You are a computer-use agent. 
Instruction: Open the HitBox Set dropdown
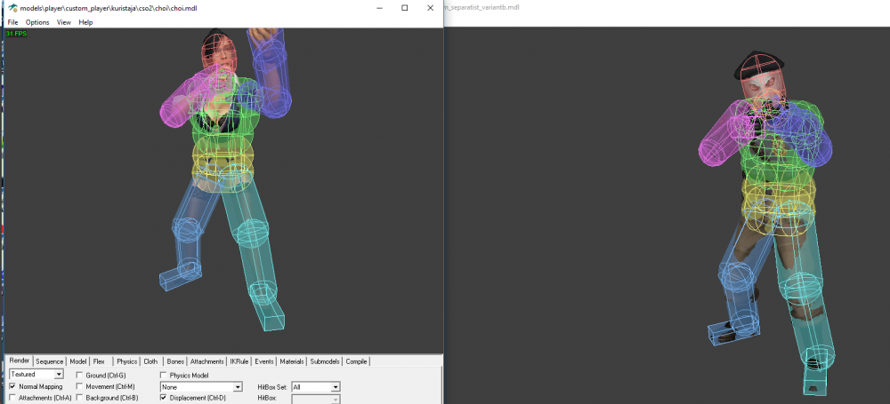[336, 387]
